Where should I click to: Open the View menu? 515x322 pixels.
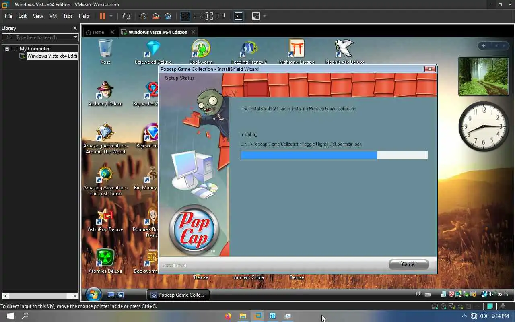pos(38,16)
